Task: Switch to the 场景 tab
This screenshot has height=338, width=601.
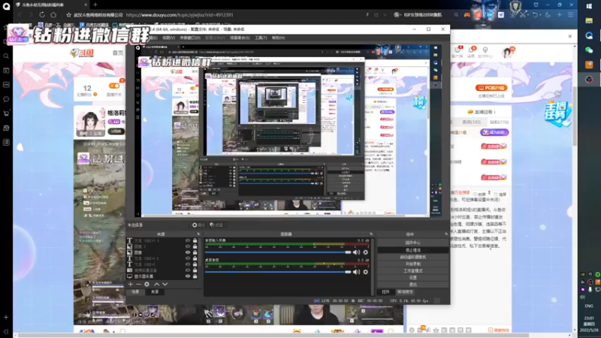Action: 135,291
